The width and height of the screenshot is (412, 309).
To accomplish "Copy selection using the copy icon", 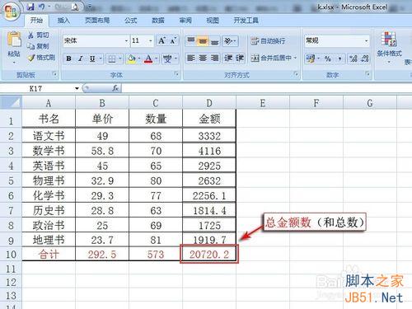I will pyautogui.click(x=30, y=46).
